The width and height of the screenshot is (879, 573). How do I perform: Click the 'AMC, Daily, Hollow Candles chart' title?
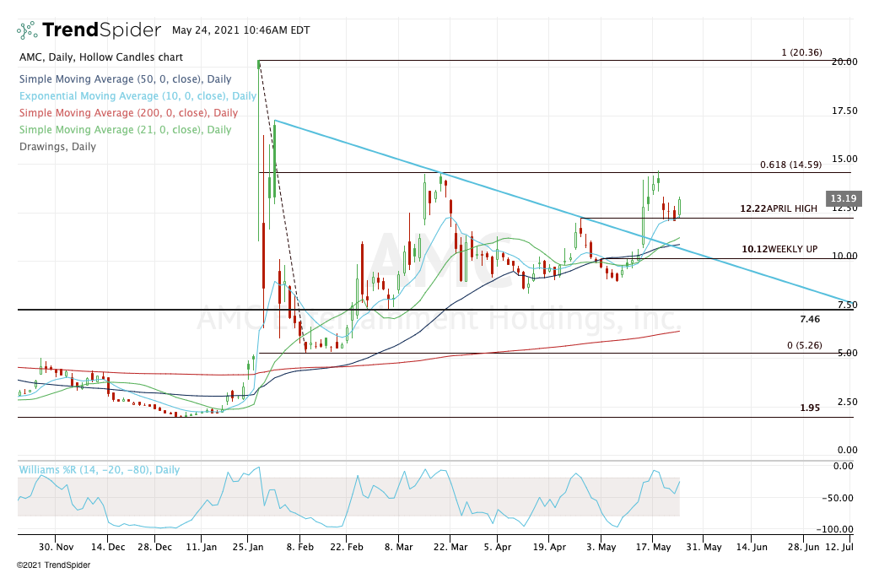tap(101, 57)
